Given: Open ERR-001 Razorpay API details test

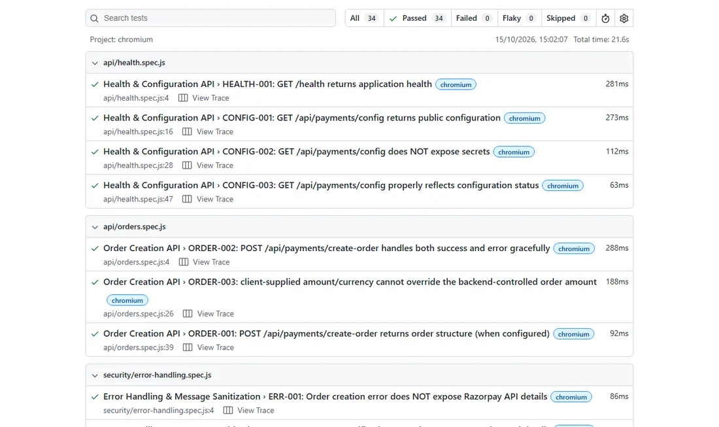Looking at the screenshot, I should [325, 397].
